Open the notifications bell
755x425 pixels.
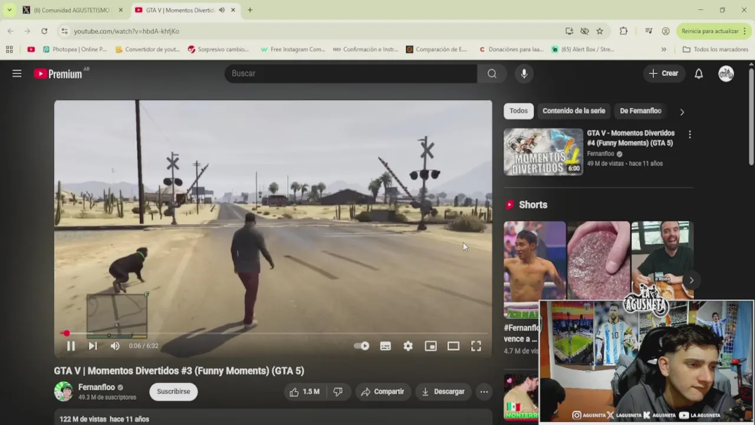(698, 73)
